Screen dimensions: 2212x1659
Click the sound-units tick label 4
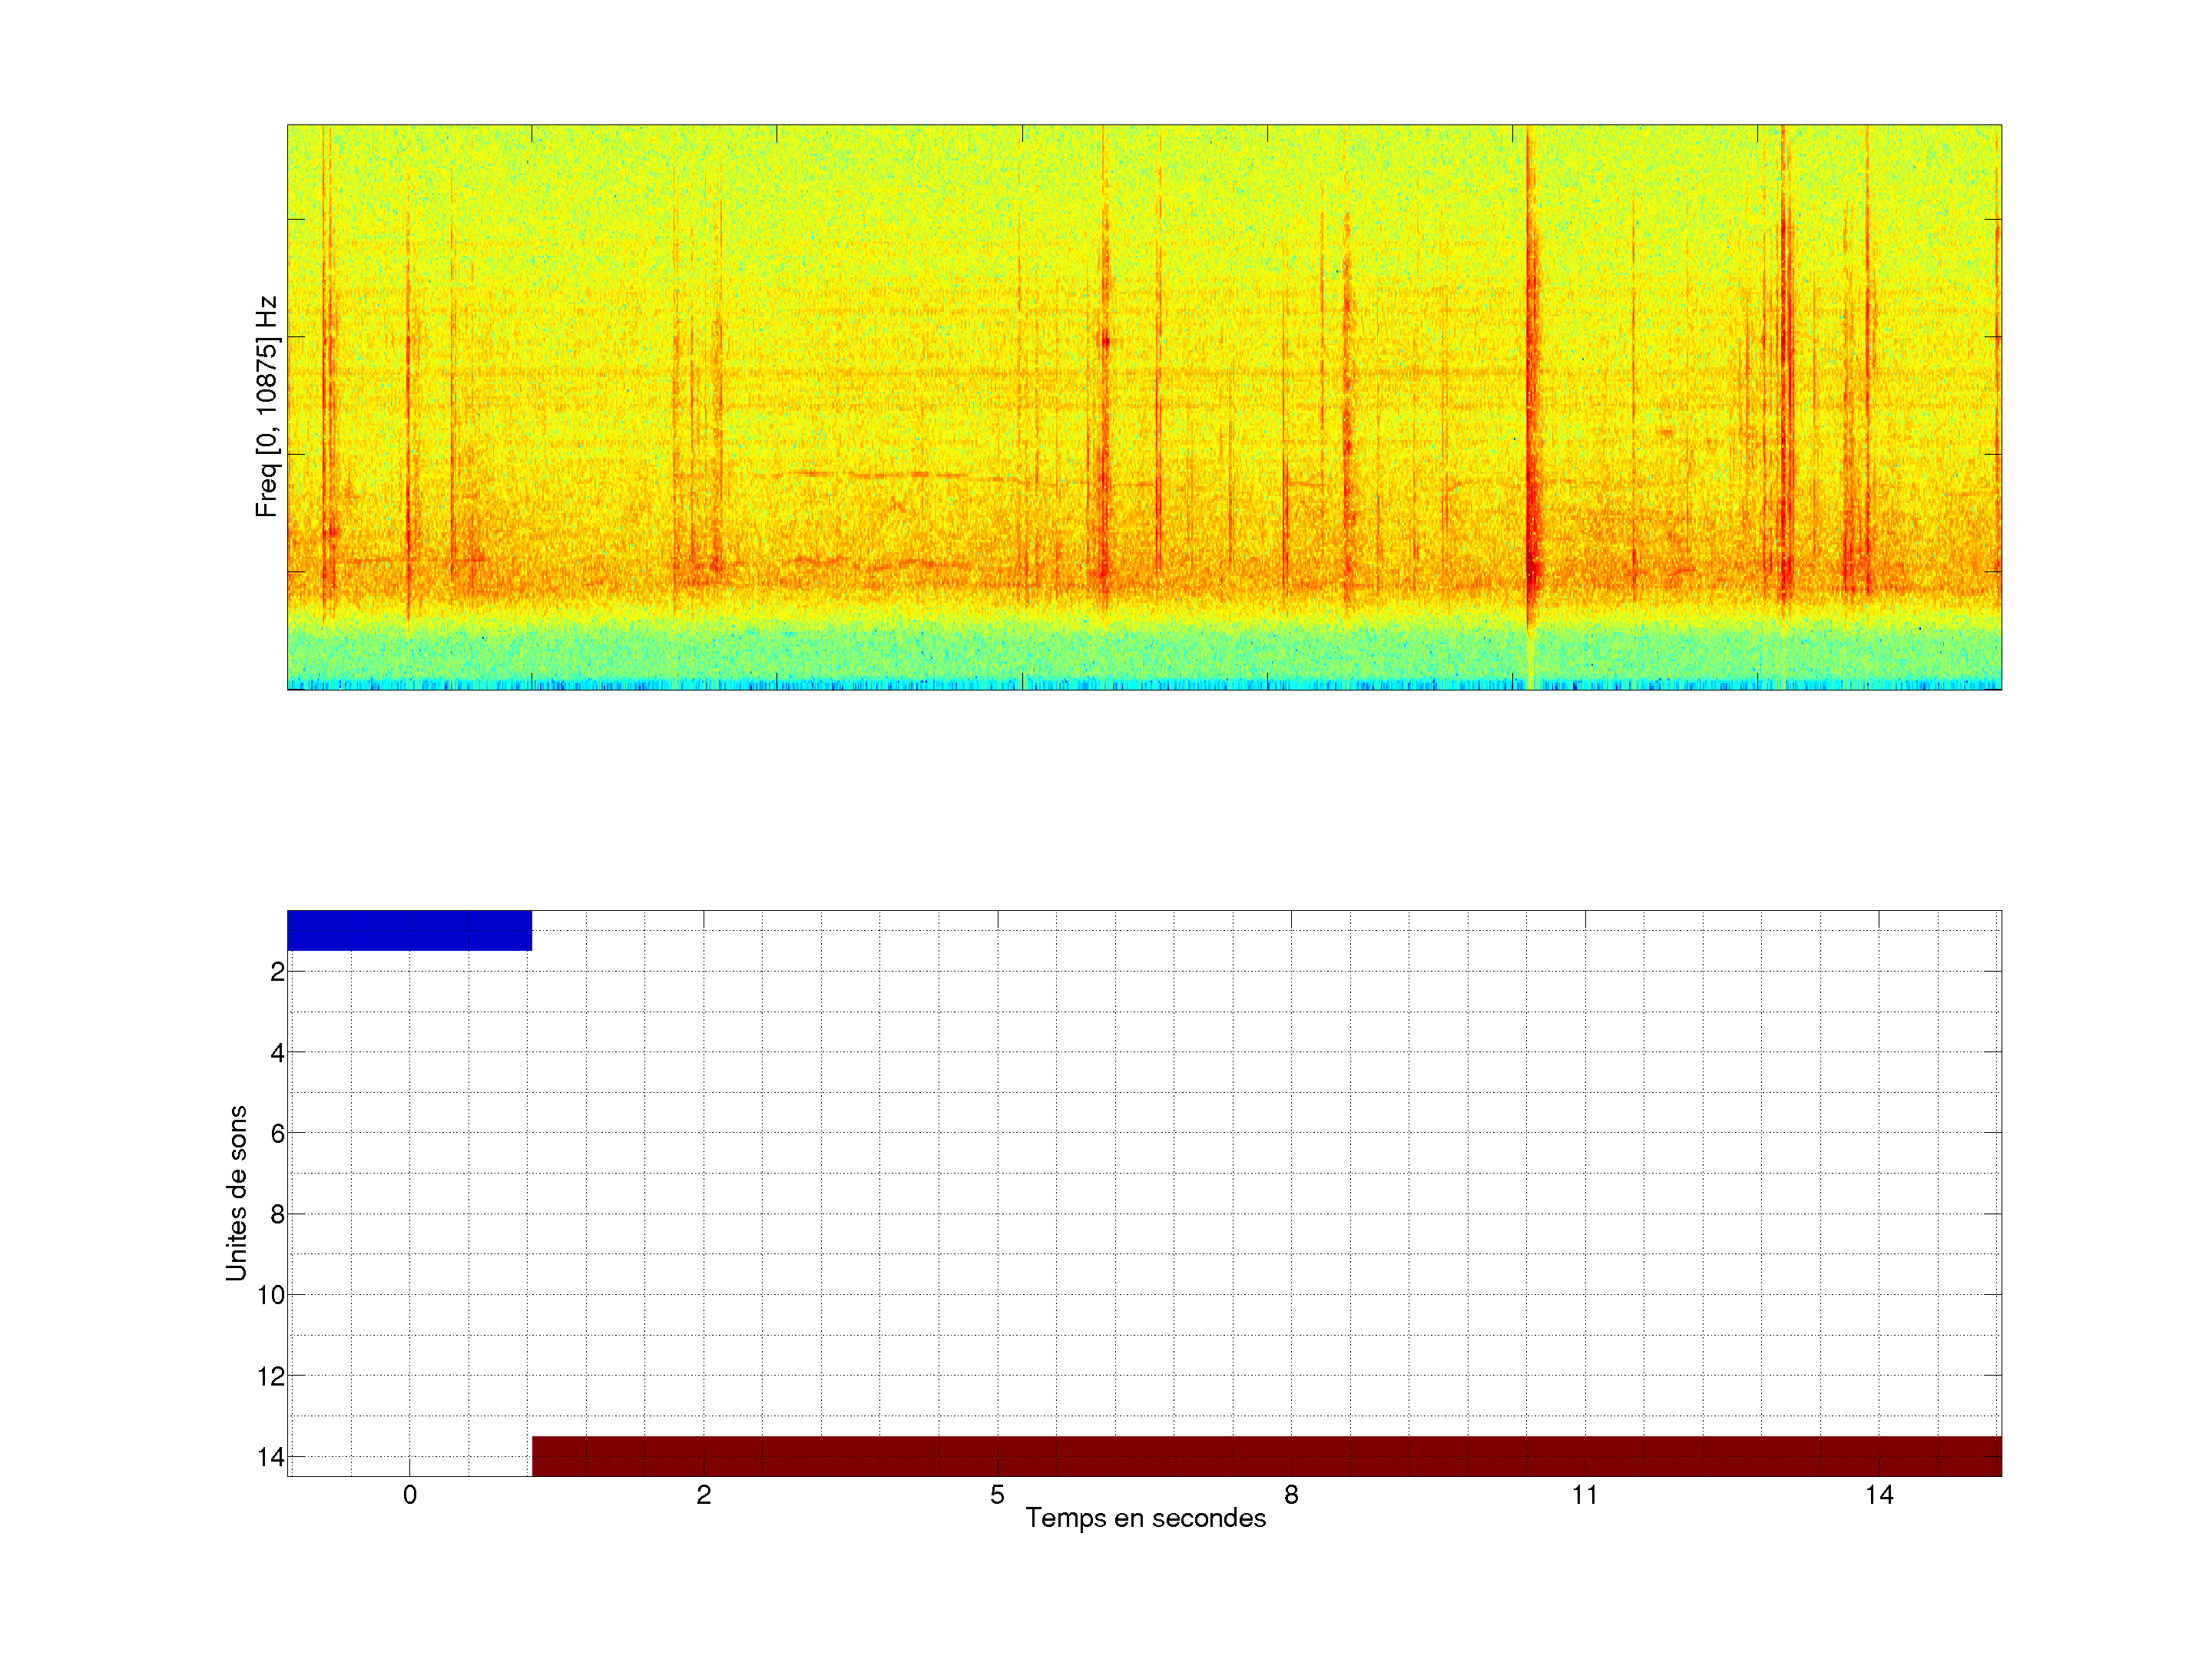click(277, 1053)
